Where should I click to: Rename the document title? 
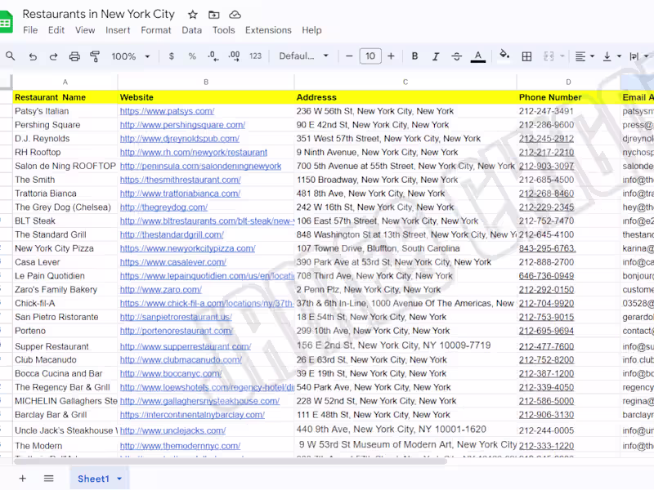tap(98, 14)
